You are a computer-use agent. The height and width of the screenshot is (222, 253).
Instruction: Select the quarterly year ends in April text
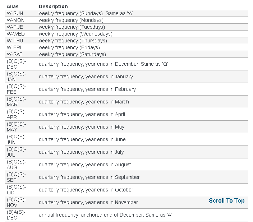[x=82, y=114]
